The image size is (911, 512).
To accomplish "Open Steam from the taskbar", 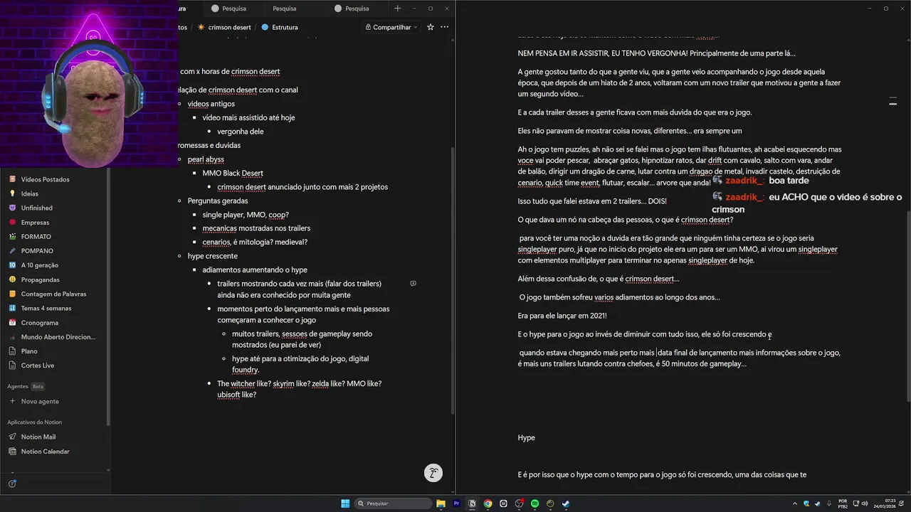I will click(x=566, y=503).
